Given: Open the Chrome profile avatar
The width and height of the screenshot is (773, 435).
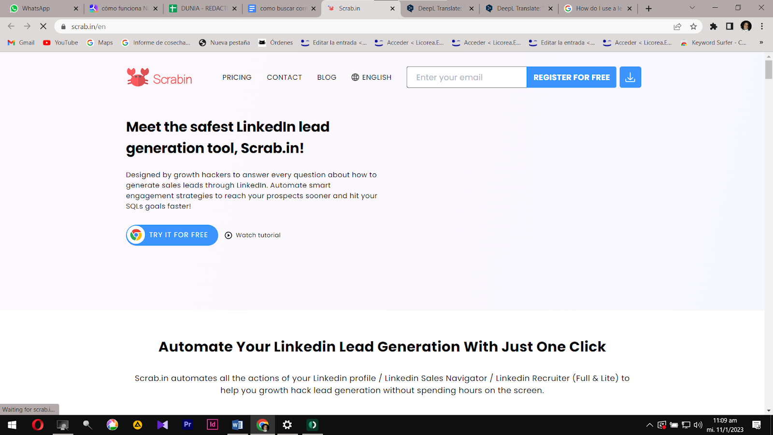Looking at the screenshot, I should 746,27.
